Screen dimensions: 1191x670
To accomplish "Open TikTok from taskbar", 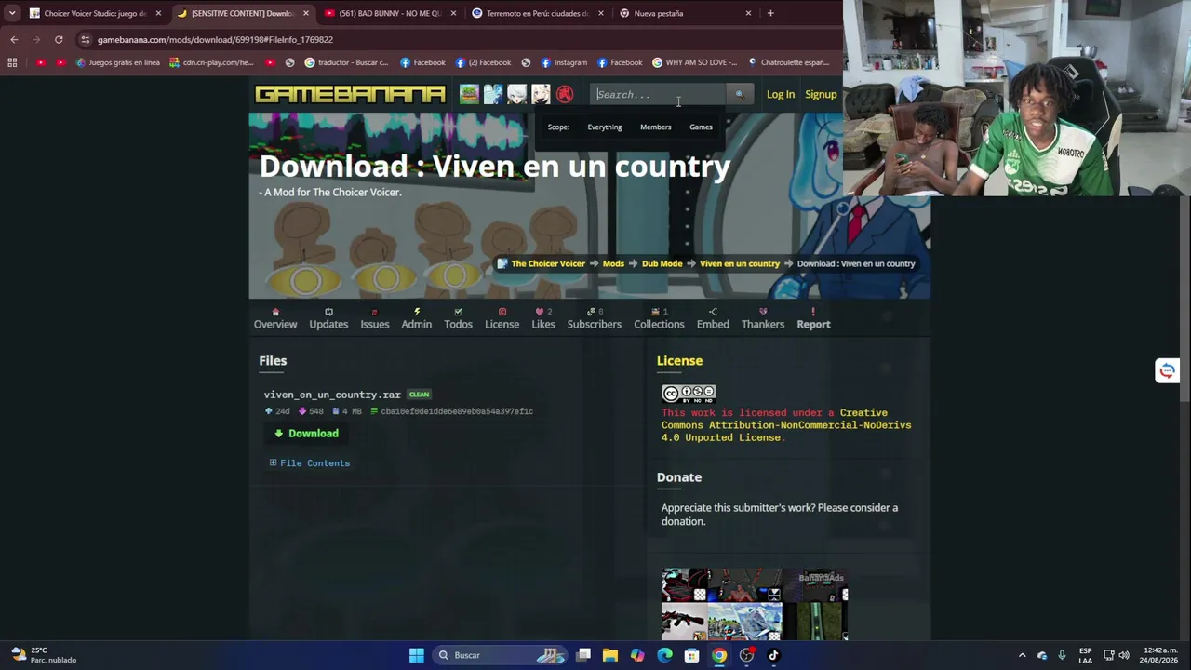I will (x=773, y=655).
